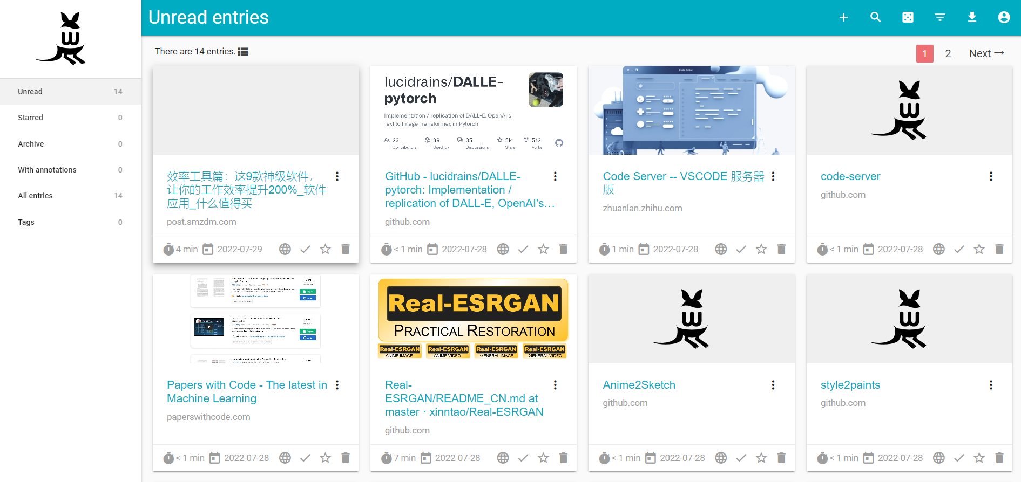1021x482 pixels.
Task: Delete the Real-ESRGAN entry
Action: click(563, 458)
